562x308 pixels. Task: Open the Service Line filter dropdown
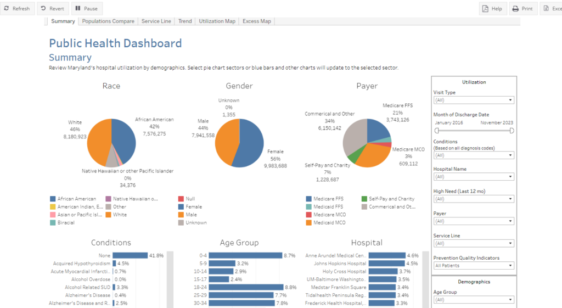click(474, 243)
